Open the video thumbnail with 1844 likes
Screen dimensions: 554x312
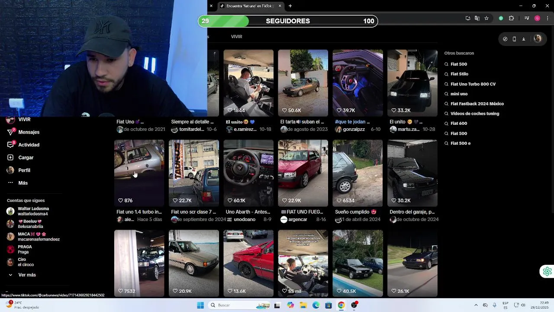point(248,83)
